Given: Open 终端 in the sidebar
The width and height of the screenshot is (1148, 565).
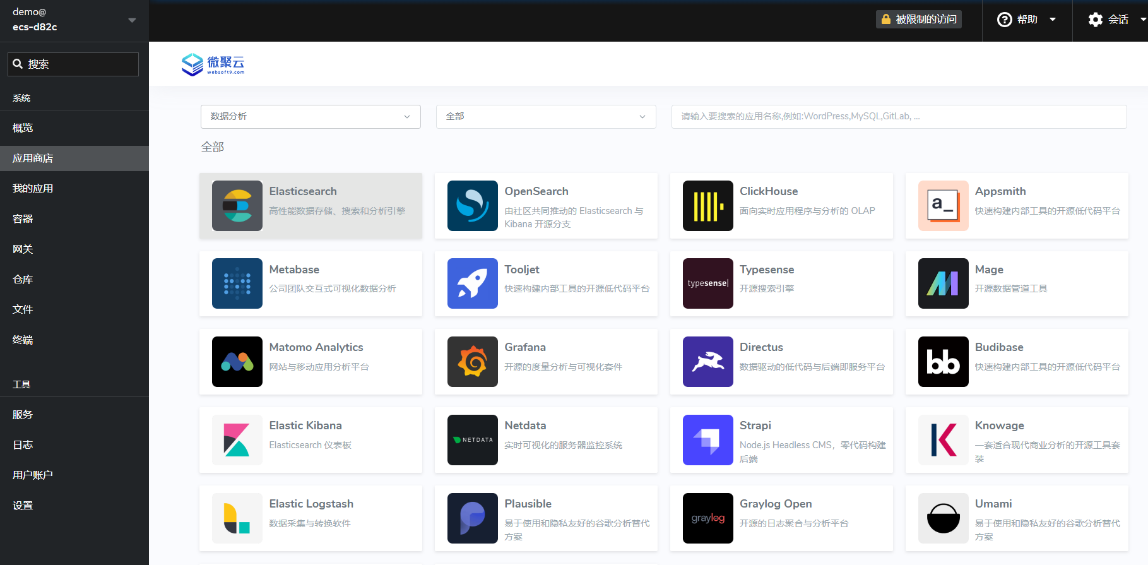Looking at the screenshot, I should pos(74,340).
